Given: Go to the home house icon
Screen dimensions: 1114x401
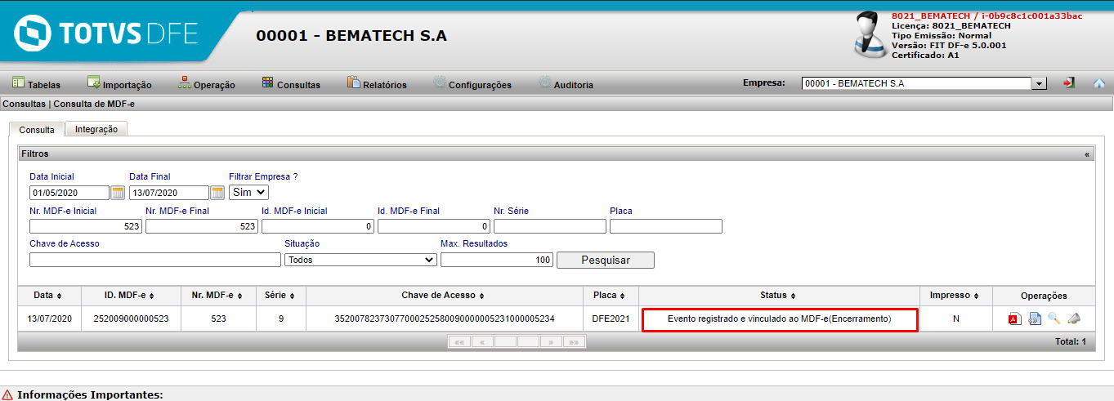Looking at the screenshot, I should point(1099,83).
